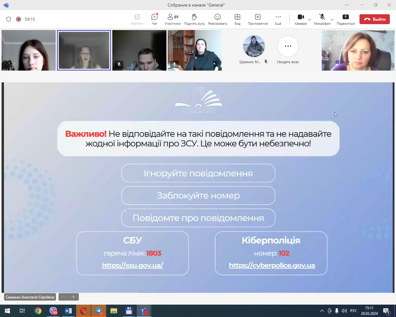396x317 pixels.
Task: Open Telegram from the taskbar
Action: pyautogui.click(x=99, y=311)
